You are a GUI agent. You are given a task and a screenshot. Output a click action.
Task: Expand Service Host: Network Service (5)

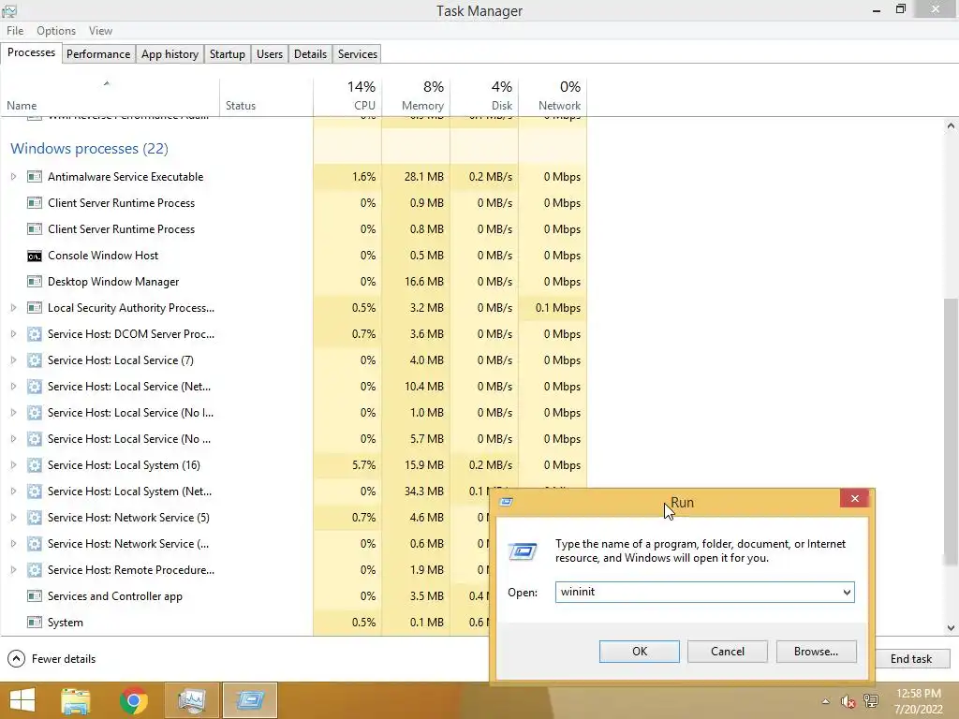13,518
